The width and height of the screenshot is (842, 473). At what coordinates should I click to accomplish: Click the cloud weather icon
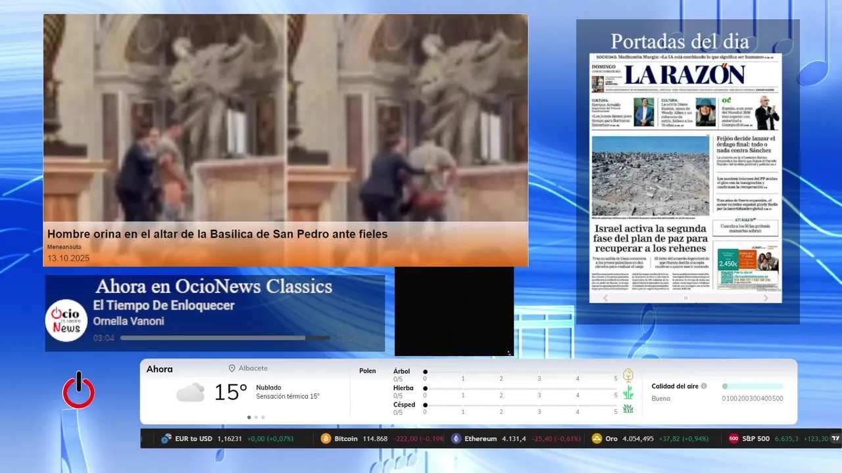[x=190, y=392]
